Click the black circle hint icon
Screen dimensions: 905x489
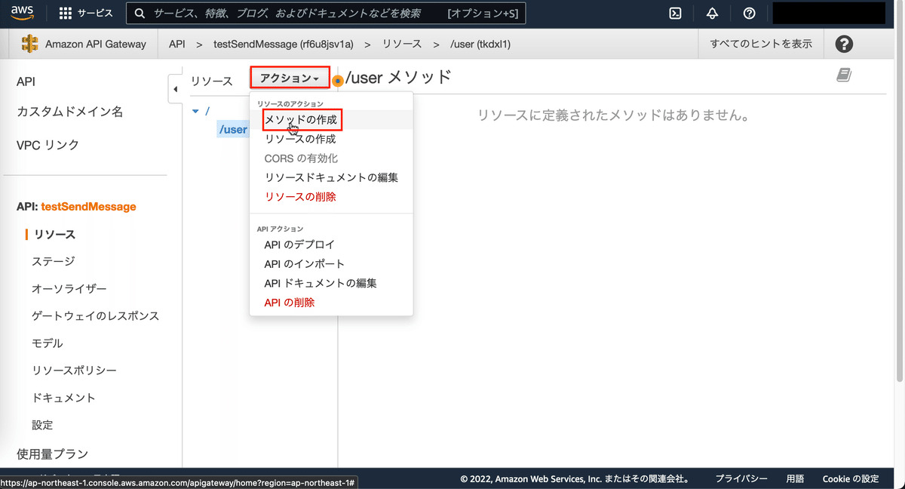(x=844, y=44)
